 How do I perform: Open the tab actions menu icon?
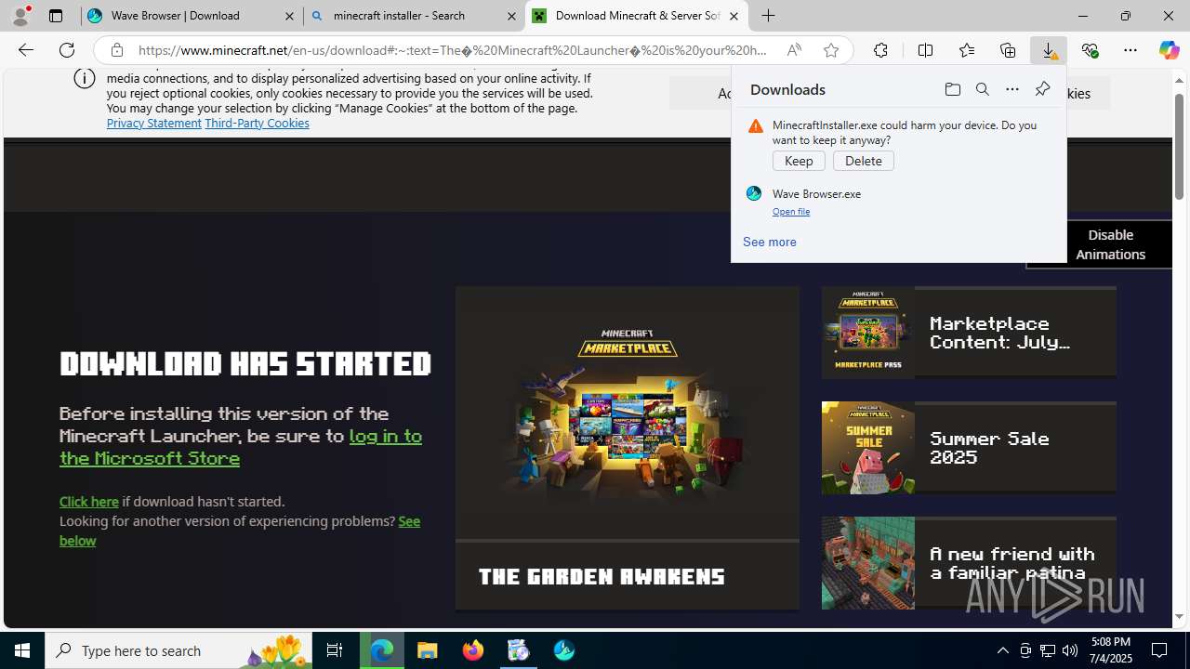[x=56, y=16]
